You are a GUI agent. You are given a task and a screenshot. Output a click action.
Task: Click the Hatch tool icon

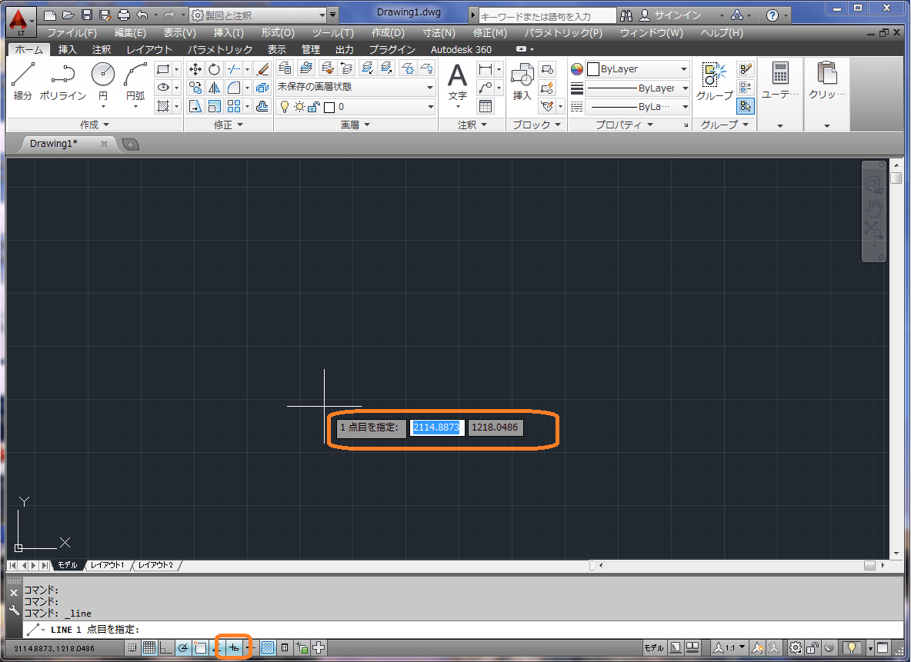point(163,106)
